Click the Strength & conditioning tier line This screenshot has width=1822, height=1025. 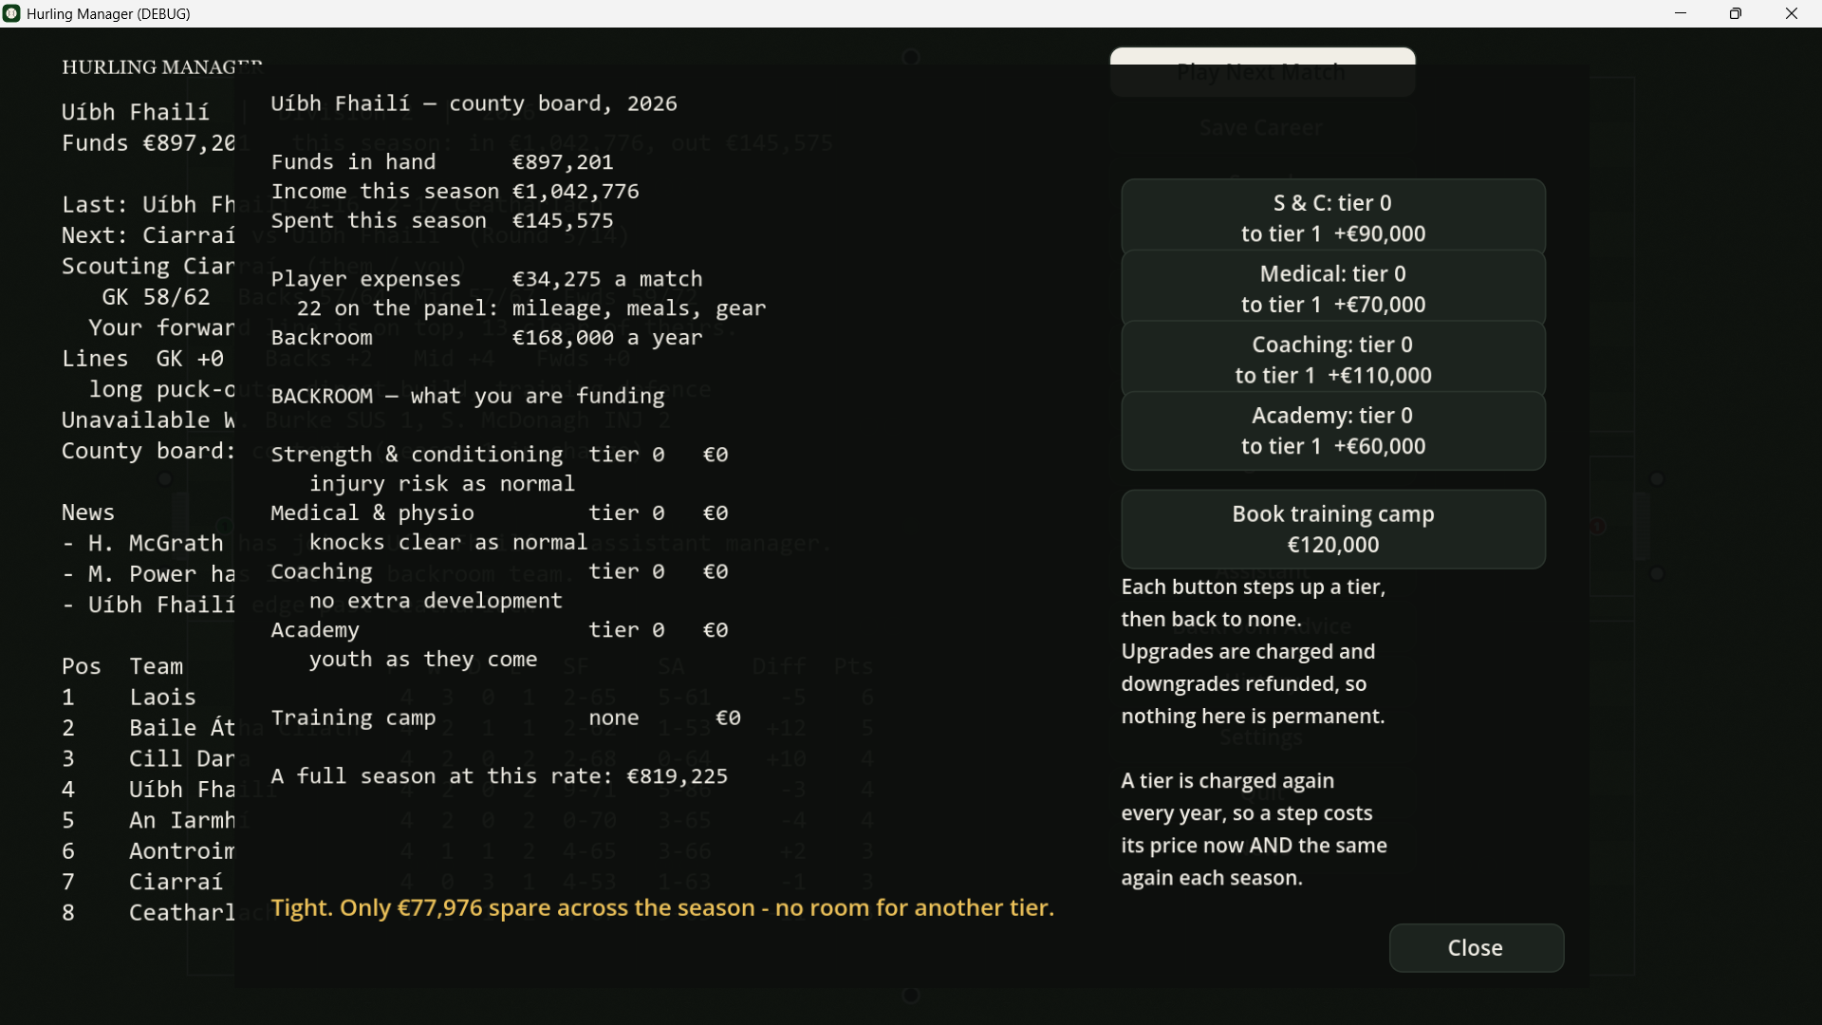point(499,455)
